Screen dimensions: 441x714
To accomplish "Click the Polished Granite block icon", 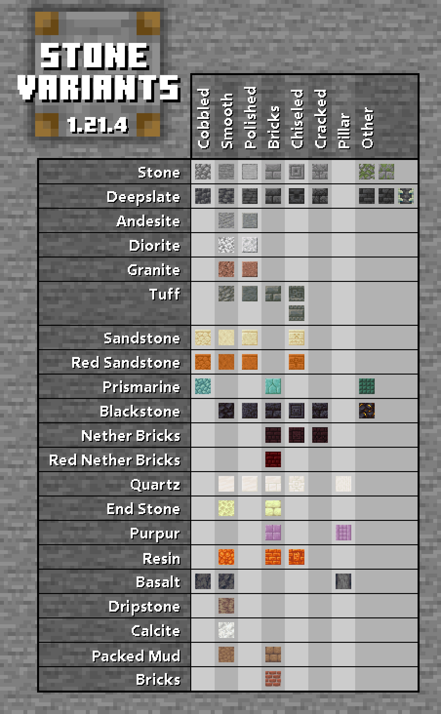I will point(250,269).
